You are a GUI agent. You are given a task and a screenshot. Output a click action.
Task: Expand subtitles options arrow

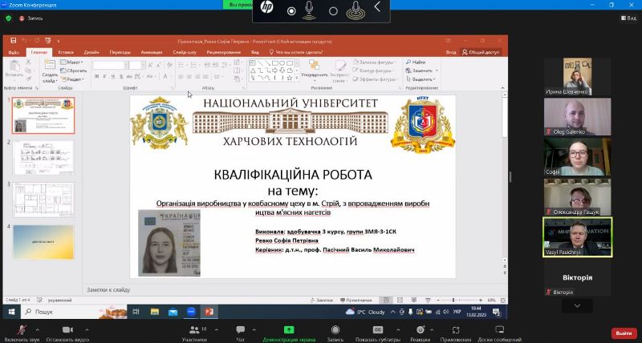click(398, 329)
